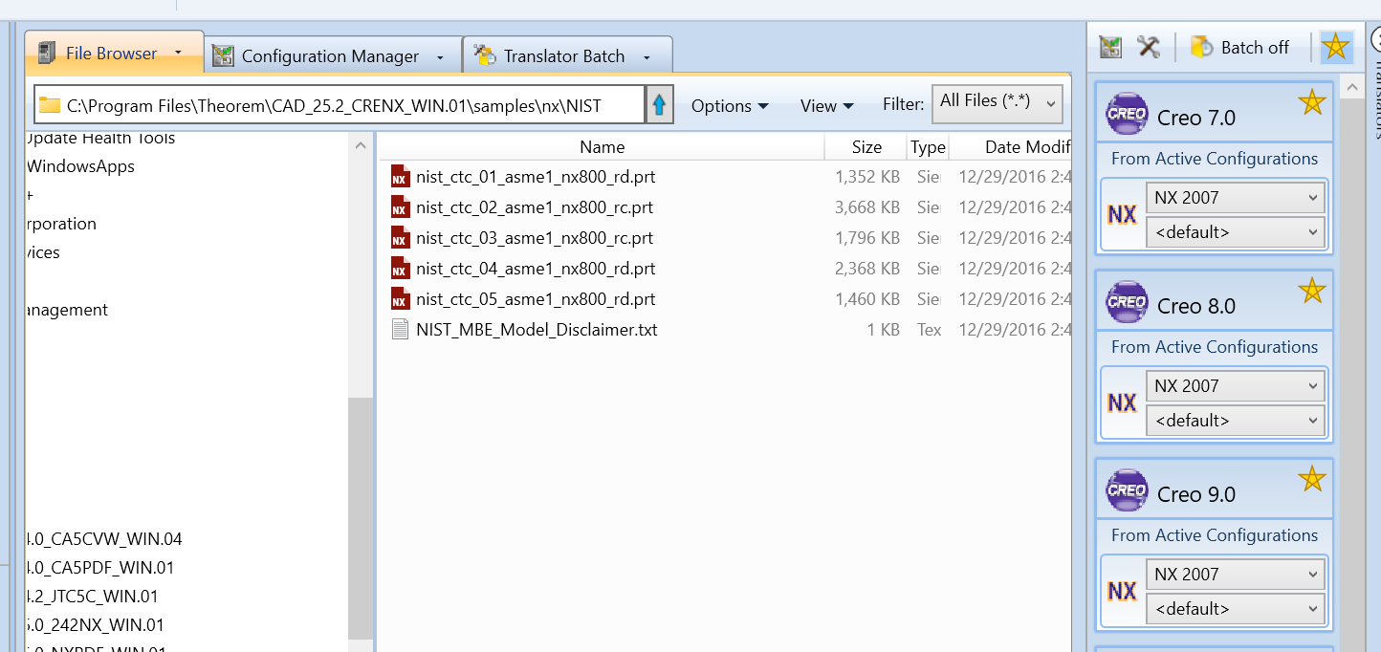Click the NX logo in the Creo 7.0 card

(1123, 214)
